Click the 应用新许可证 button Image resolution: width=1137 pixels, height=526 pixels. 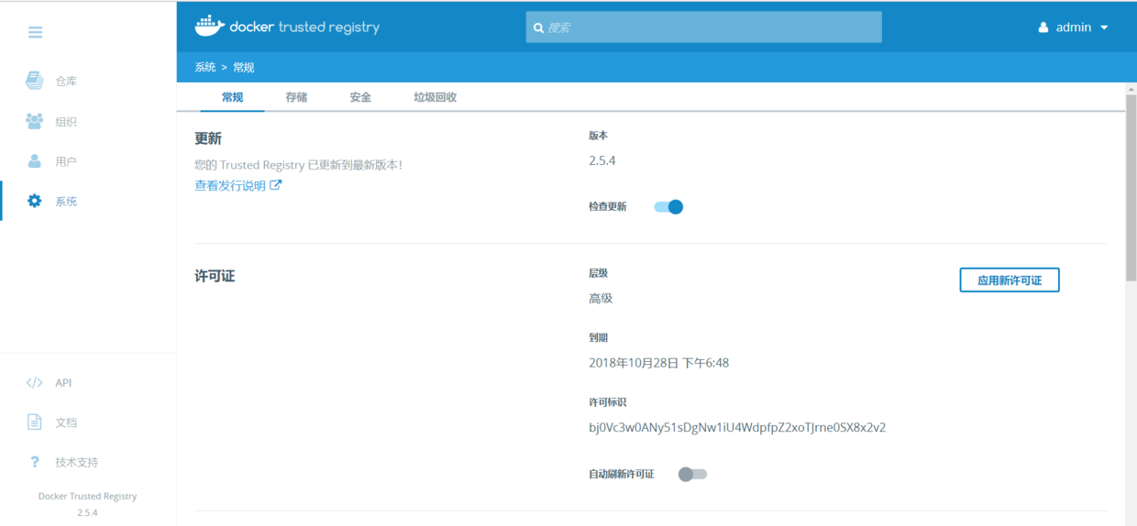pos(1010,279)
